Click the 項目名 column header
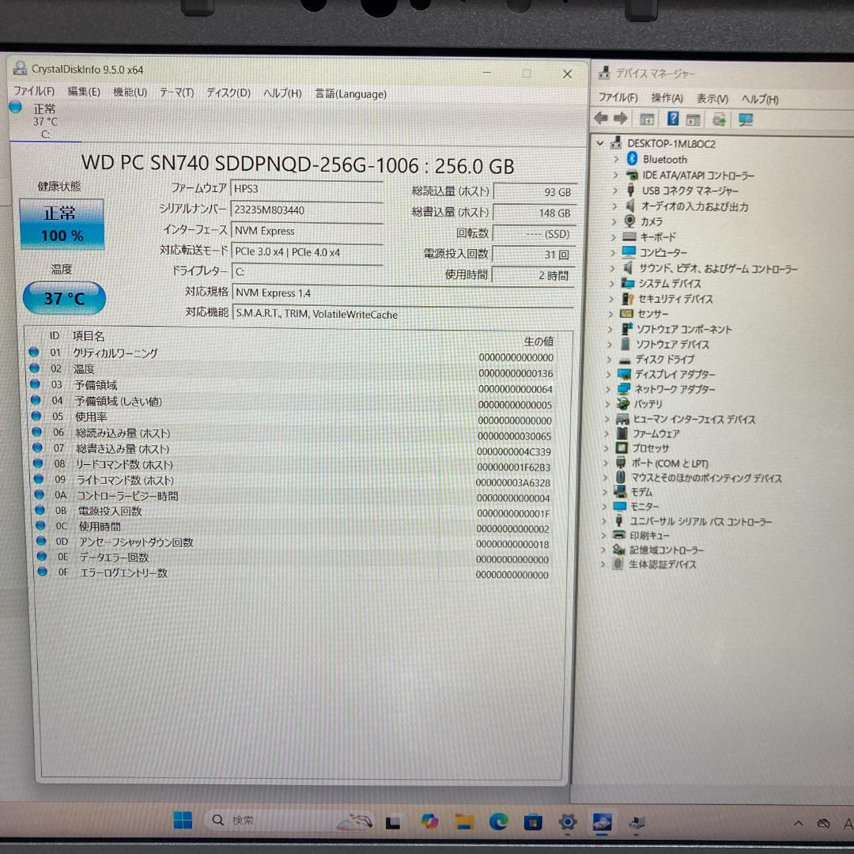This screenshot has width=854, height=854. tap(89, 336)
